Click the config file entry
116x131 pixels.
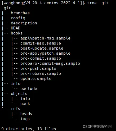[18, 18]
